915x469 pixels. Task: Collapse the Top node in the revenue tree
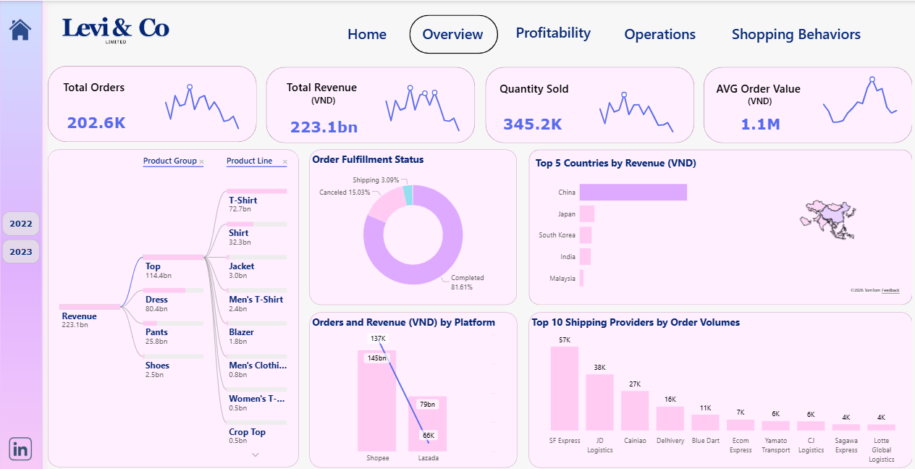click(153, 266)
